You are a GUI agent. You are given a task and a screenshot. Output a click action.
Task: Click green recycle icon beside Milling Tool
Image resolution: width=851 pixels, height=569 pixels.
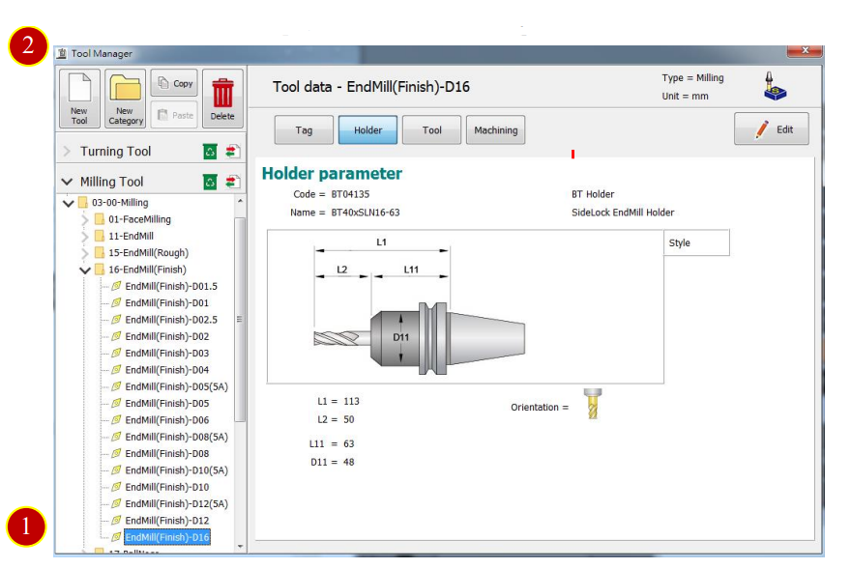click(x=210, y=182)
